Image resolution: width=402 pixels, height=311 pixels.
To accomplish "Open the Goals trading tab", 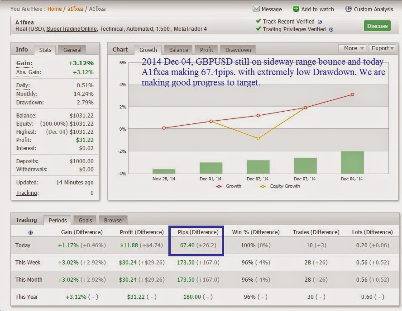I will pyautogui.click(x=85, y=221).
